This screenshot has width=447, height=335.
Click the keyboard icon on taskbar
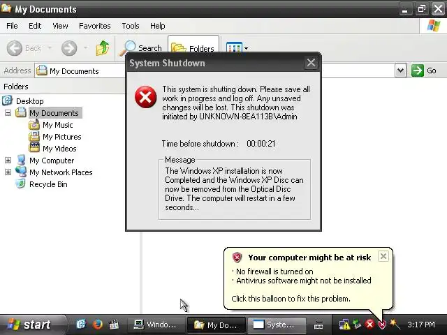[x=318, y=325]
